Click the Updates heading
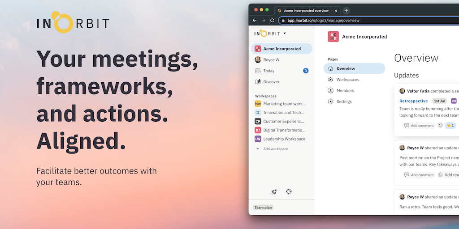This screenshot has width=459, height=229. coord(406,75)
